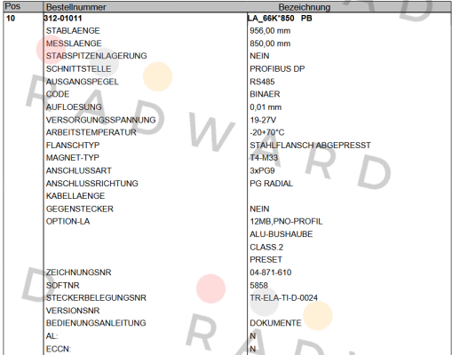Click the 3xPG9 connection value

coord(262,170)
